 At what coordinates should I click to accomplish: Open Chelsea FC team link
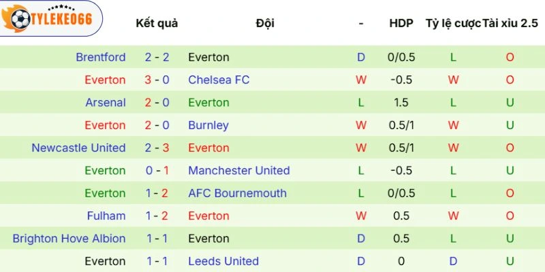click(219, 80)
